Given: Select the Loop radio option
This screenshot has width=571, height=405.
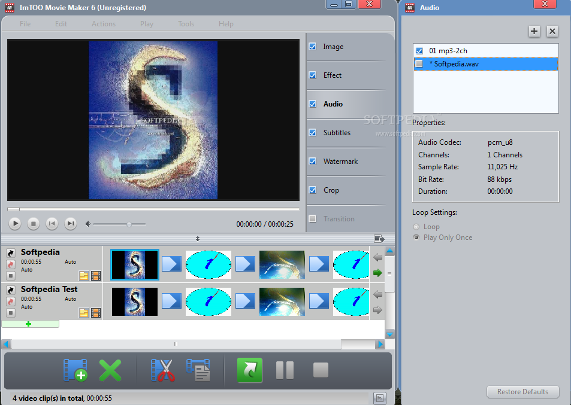Looking at the screenshot, I should click(x=416, y=227).
